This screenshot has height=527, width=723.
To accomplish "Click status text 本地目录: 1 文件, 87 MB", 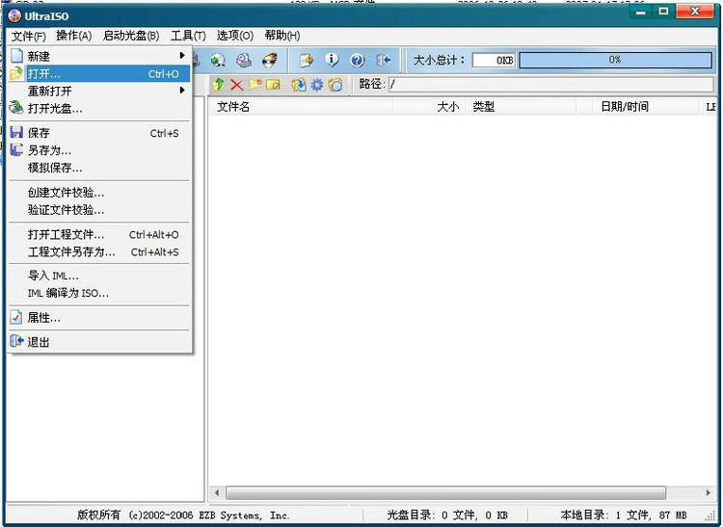I will pyautogui.click(x=624, y=515).
